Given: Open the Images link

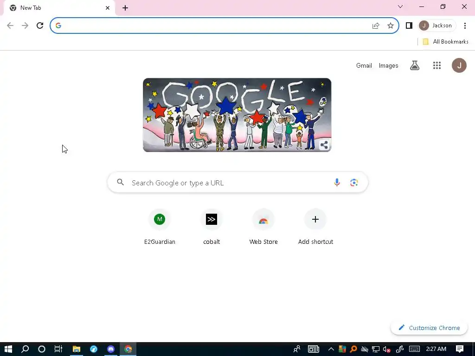Looking at the screenshot, I should click(x=388, y=65).
